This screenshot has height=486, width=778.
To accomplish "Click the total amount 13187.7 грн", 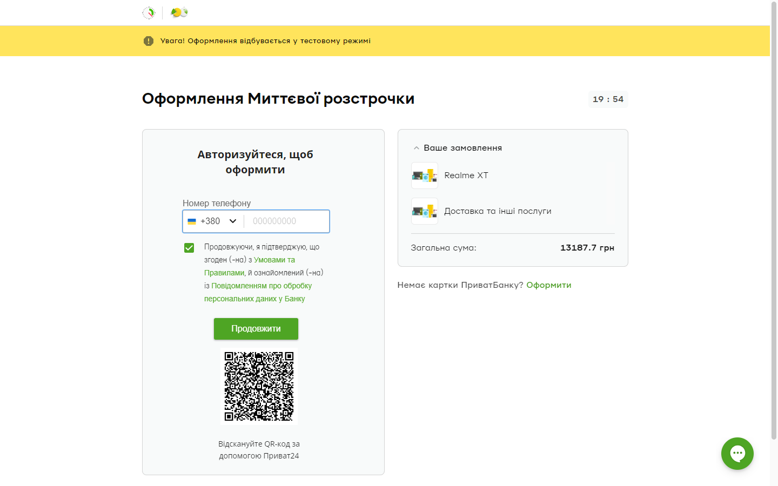I will pyautogui.click(x=587, y=248).
